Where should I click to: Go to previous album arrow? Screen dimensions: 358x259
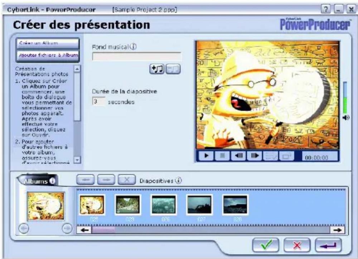pyautogui.click(x=24, y=228)
